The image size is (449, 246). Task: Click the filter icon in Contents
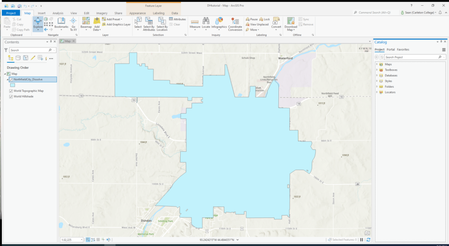(6, 50)
